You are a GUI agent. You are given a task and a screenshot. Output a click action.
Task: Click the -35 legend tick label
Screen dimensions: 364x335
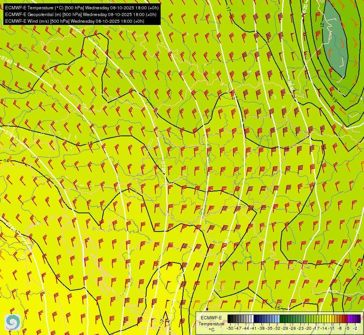tap(269, 328)
